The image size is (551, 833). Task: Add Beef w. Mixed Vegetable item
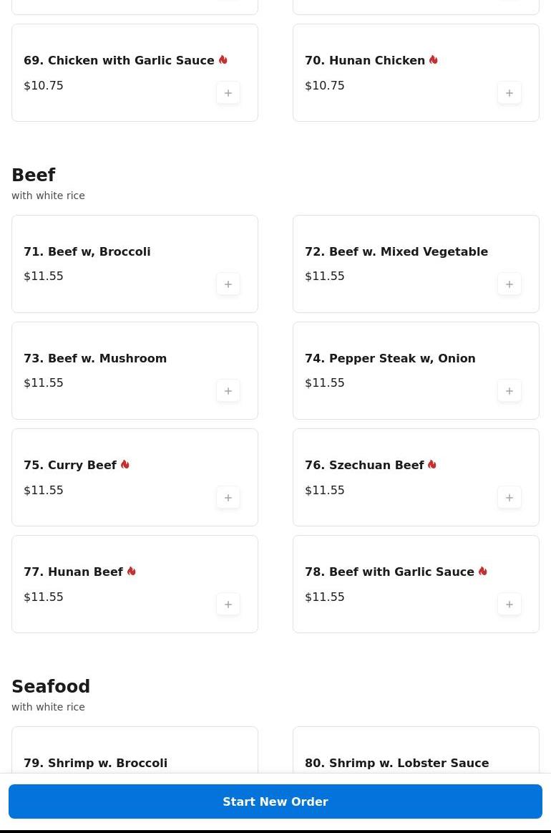tap(509, 284)
